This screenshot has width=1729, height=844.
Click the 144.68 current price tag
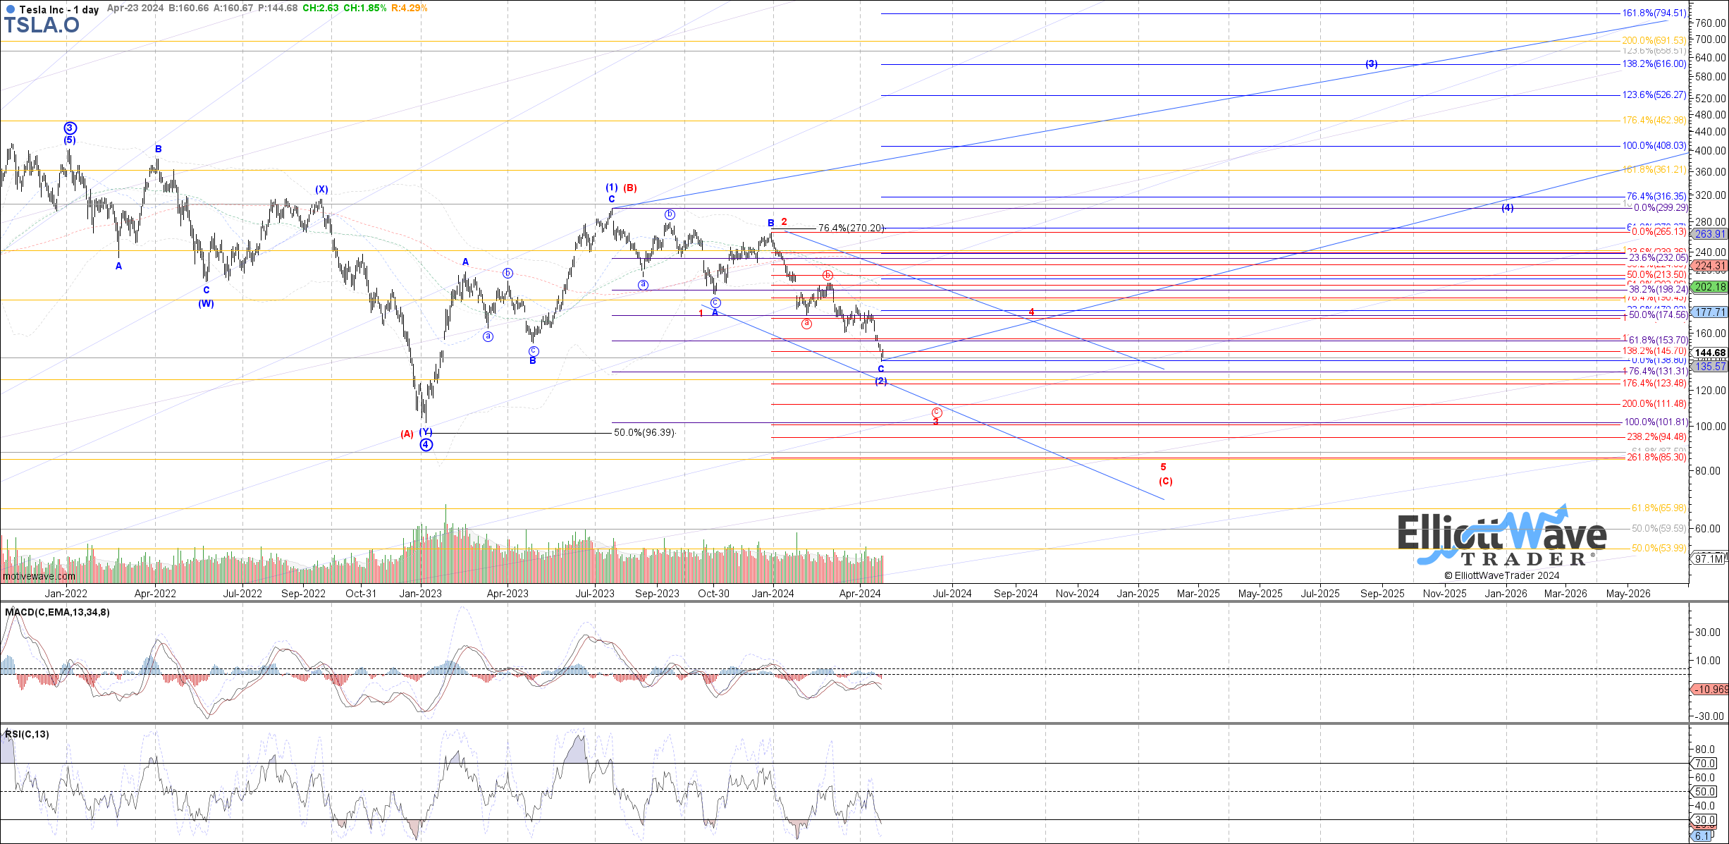click(x=1710, y=353)
